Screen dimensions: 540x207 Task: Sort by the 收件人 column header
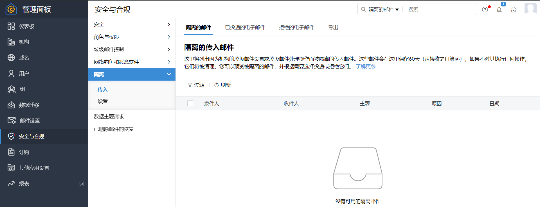(x=291, y=103)
